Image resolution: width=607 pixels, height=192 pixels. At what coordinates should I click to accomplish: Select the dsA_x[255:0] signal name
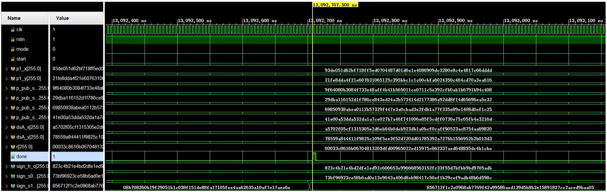[30, 127]
